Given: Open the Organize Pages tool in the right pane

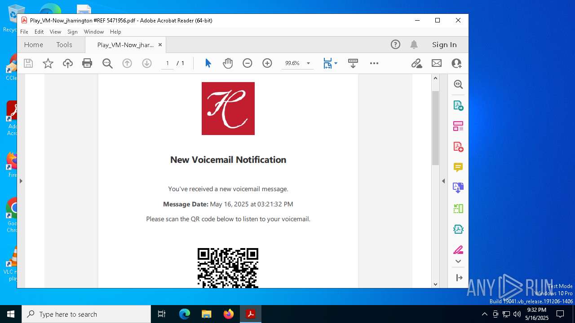Looking at the screenshot, I should pos(458,126).
